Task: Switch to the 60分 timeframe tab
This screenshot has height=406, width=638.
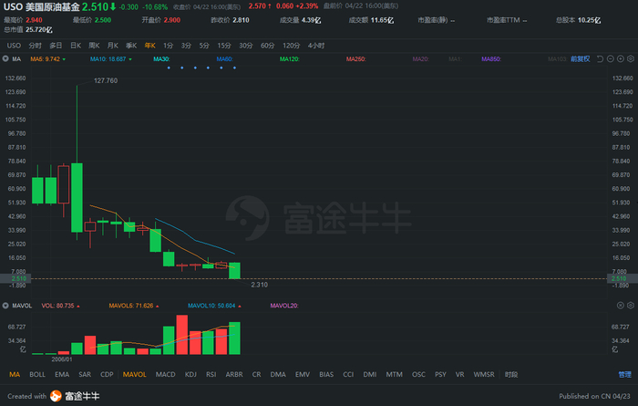Action: coord(267,46)
